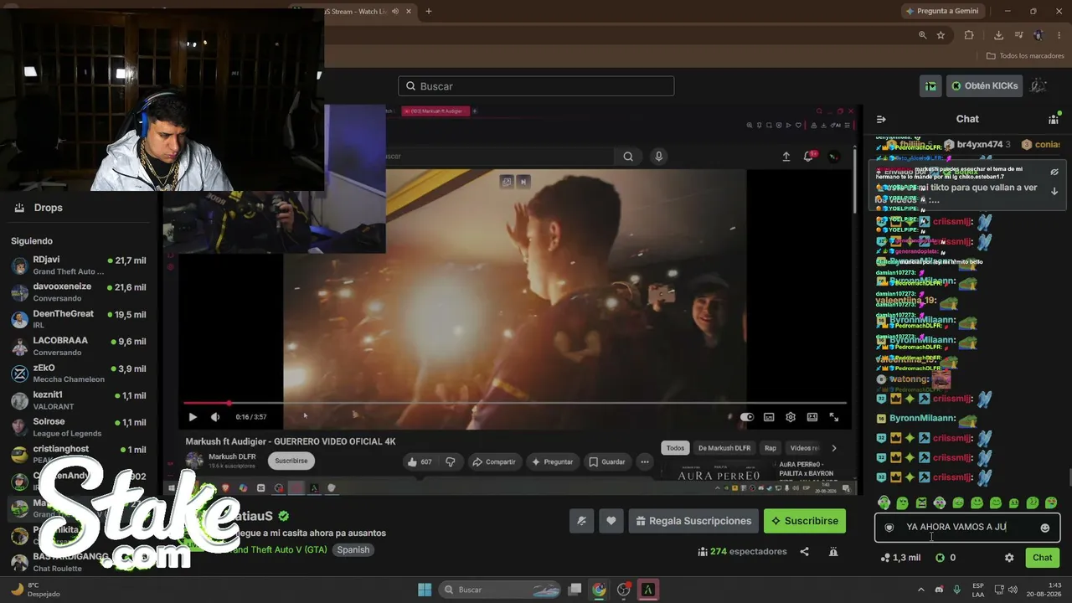The height and width of the screenshot is (603, 1072).
Task: Start YouTube voice search microphone
Action: [x=659, y=156]
